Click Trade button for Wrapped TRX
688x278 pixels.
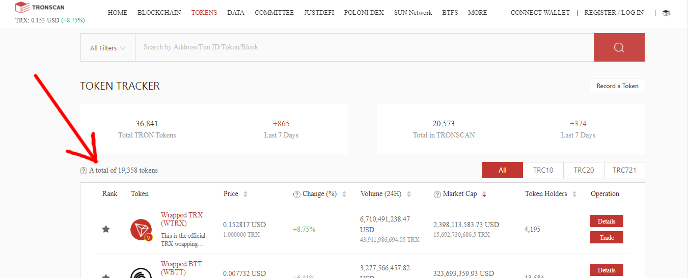607,237
